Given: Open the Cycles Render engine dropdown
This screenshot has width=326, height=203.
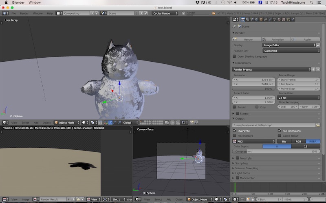Looking at the screenshot, I should (165, 13).
